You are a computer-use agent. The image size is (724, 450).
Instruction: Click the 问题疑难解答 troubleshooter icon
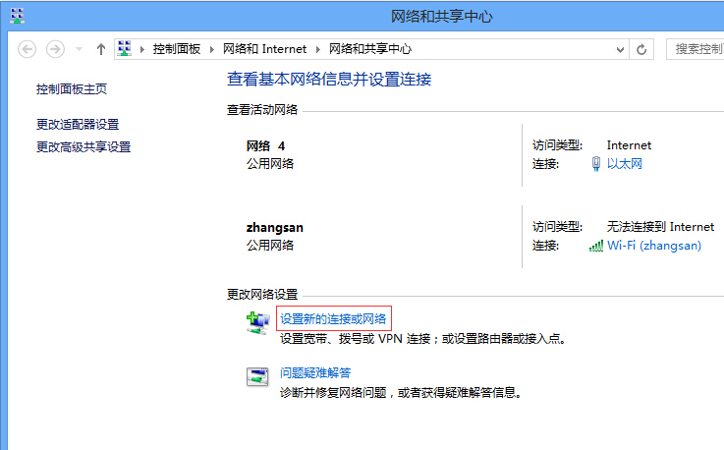(257, 375)
